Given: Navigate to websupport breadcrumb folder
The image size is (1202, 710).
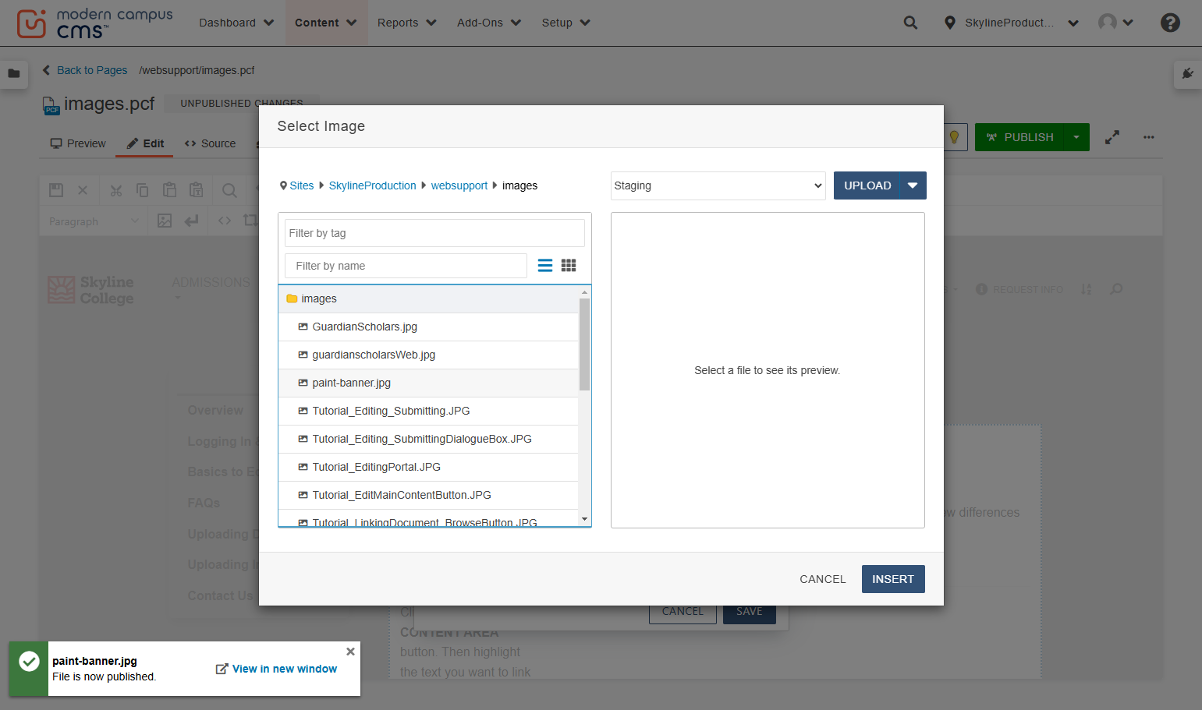Looking at the screenshot, I should [459, 185].
